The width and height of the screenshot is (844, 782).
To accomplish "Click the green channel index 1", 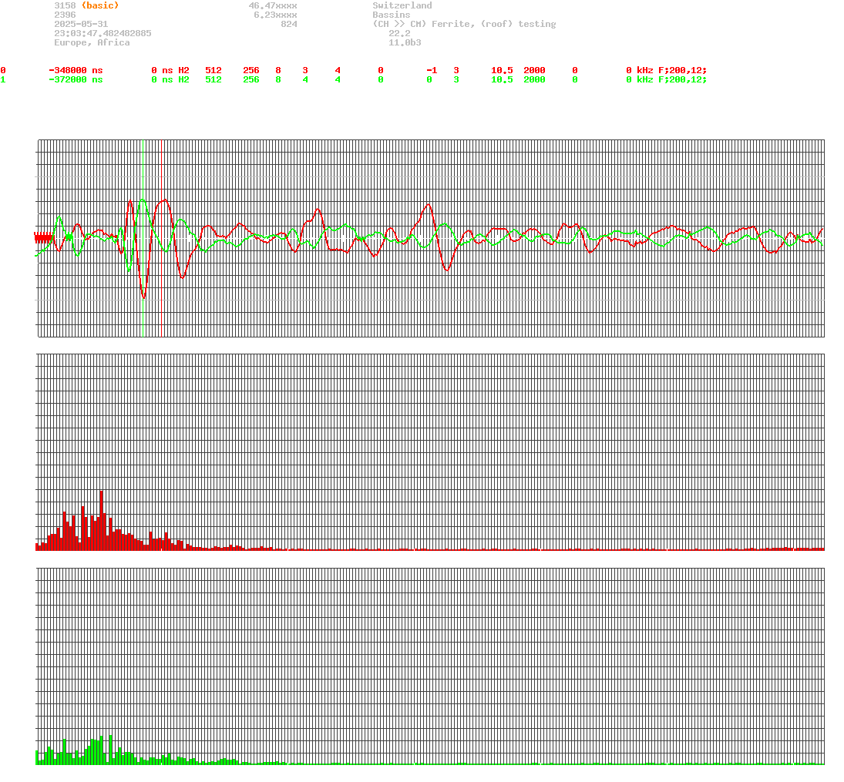I will point(3,79).
